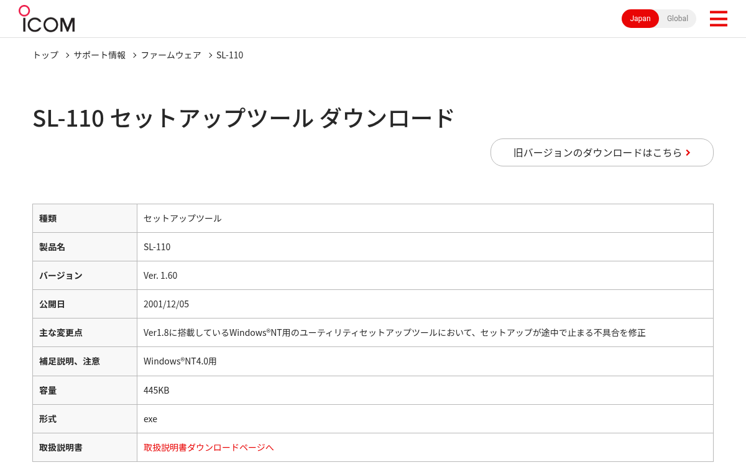Screen dimensions: 746x470
Task: Switch to the Global region option
Action: [x=678, y=19]
